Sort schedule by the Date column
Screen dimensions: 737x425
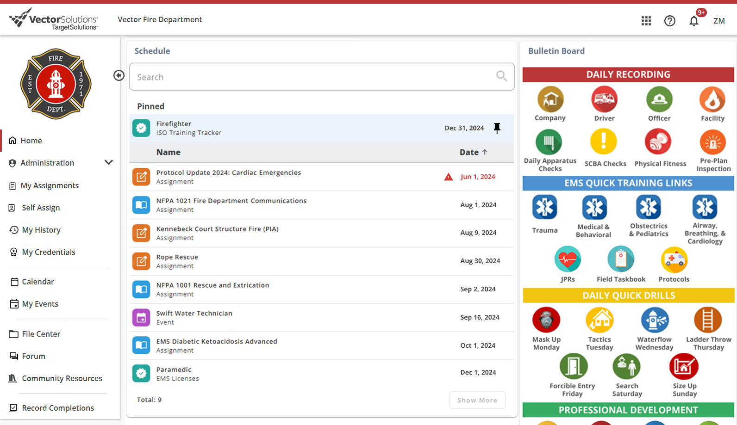pyautogui.click(x=473, y=152)
